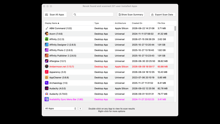Select the ABM Command (1.02) name
The height and width of the screenshot is (124, 220).
coord(61,28)
